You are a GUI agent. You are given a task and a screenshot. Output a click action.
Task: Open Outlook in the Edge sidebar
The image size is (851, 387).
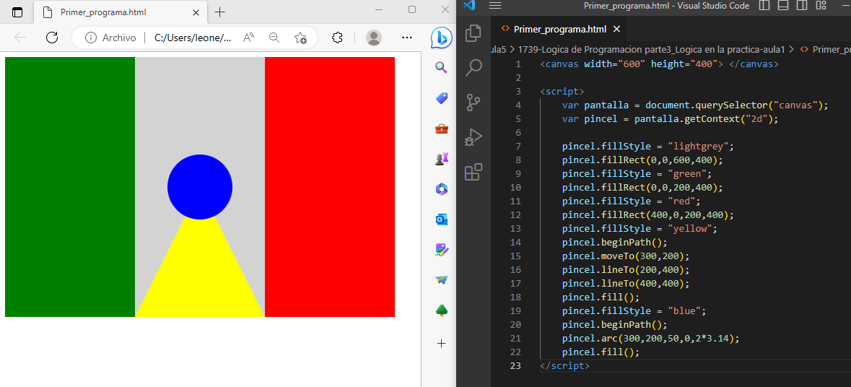click(441, 219)
